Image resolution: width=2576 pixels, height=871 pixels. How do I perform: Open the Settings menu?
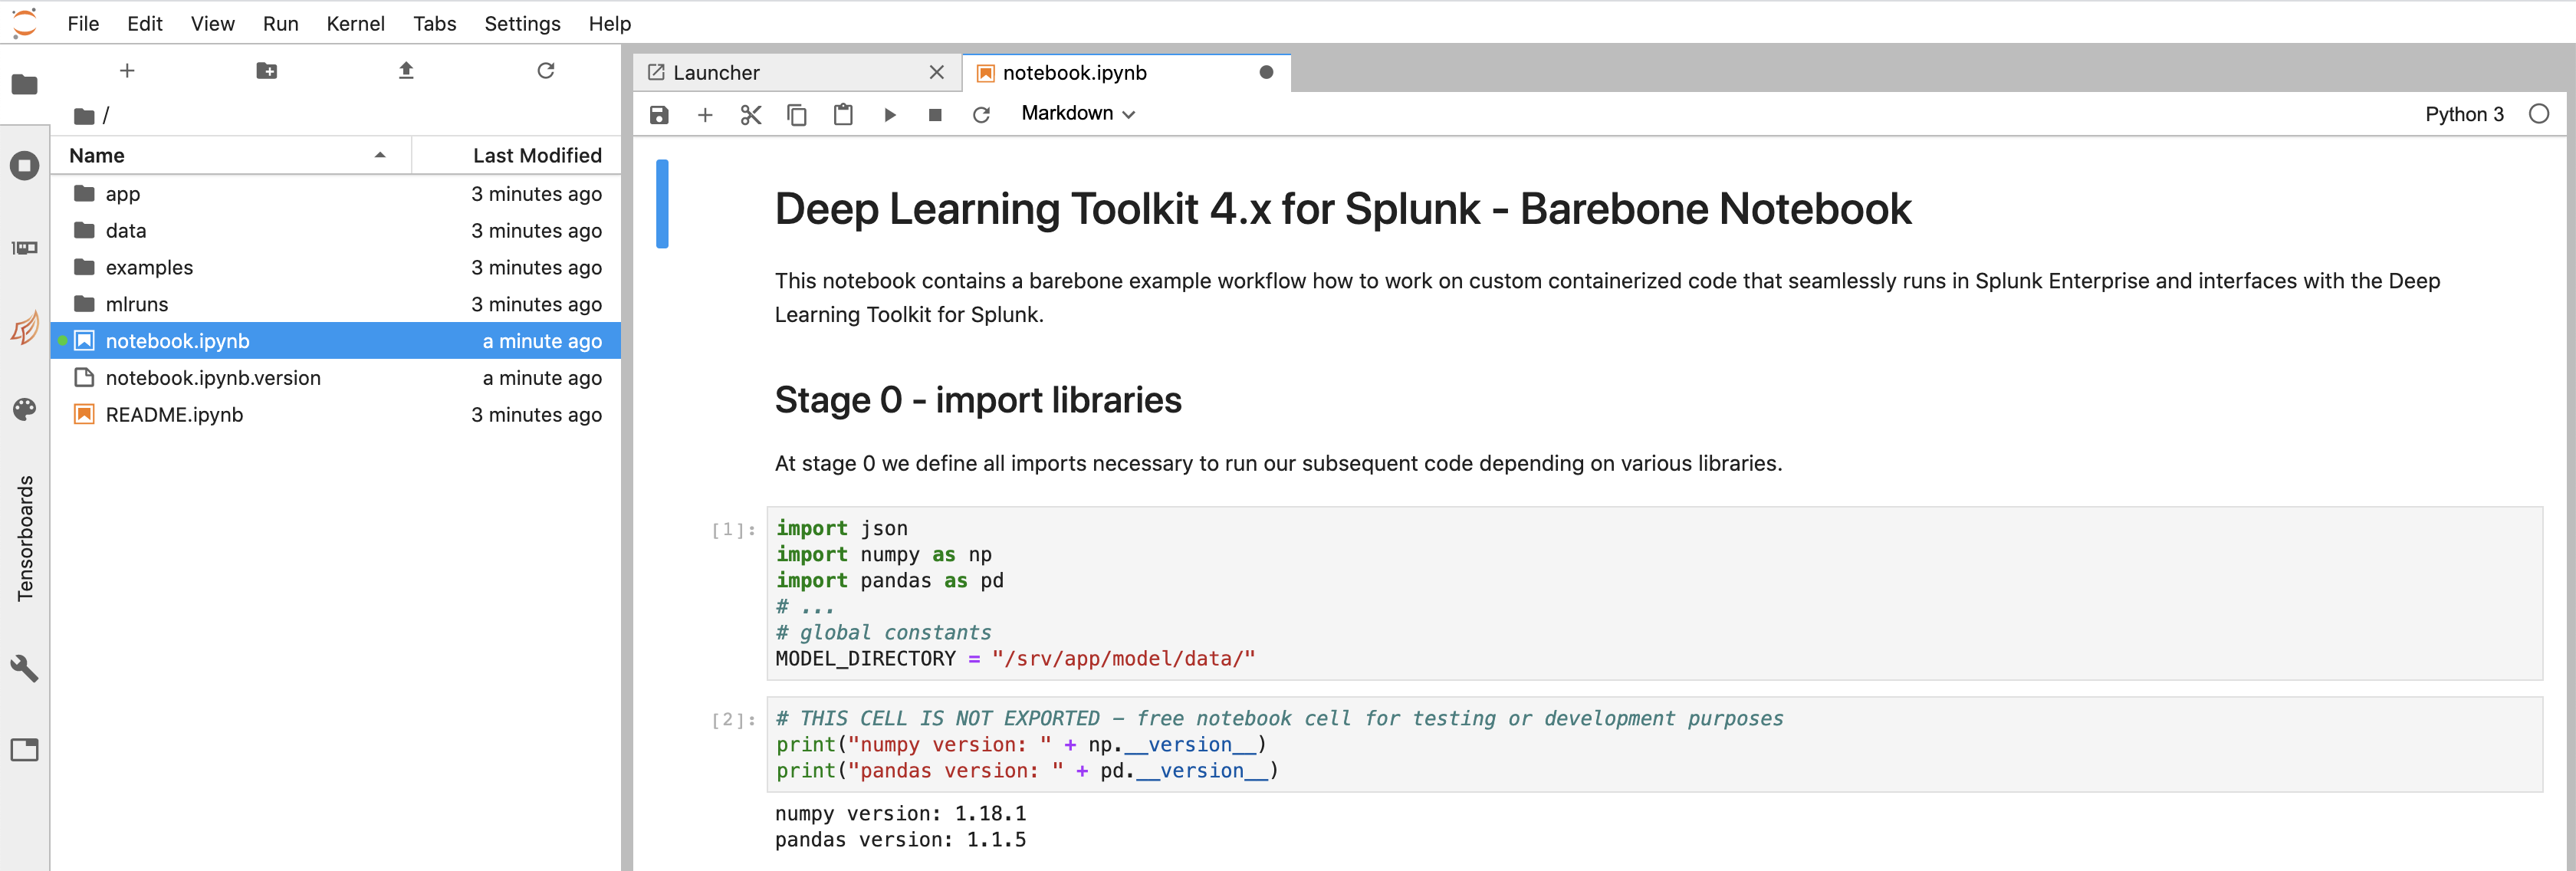[x=522, y=23]
